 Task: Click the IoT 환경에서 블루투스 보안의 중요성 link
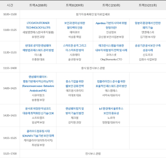[x=111, y=111]
